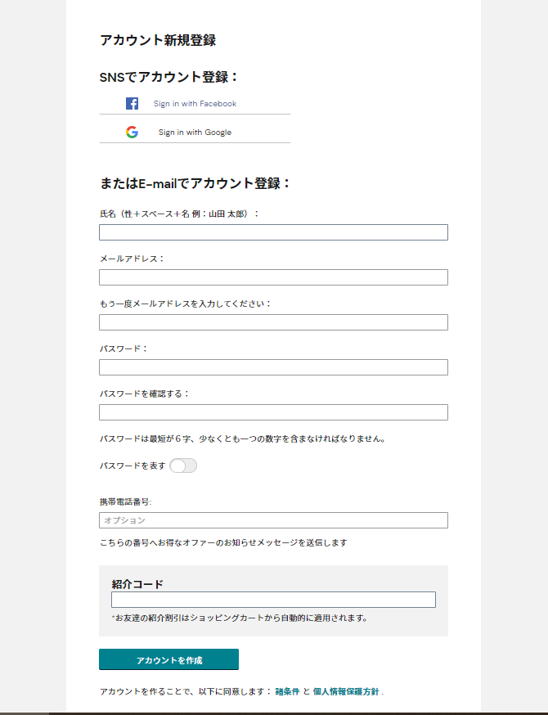The image size is (548, 715).
Task: Toggle the パスワードを表す switch
Action: click(x=183, y=465)
